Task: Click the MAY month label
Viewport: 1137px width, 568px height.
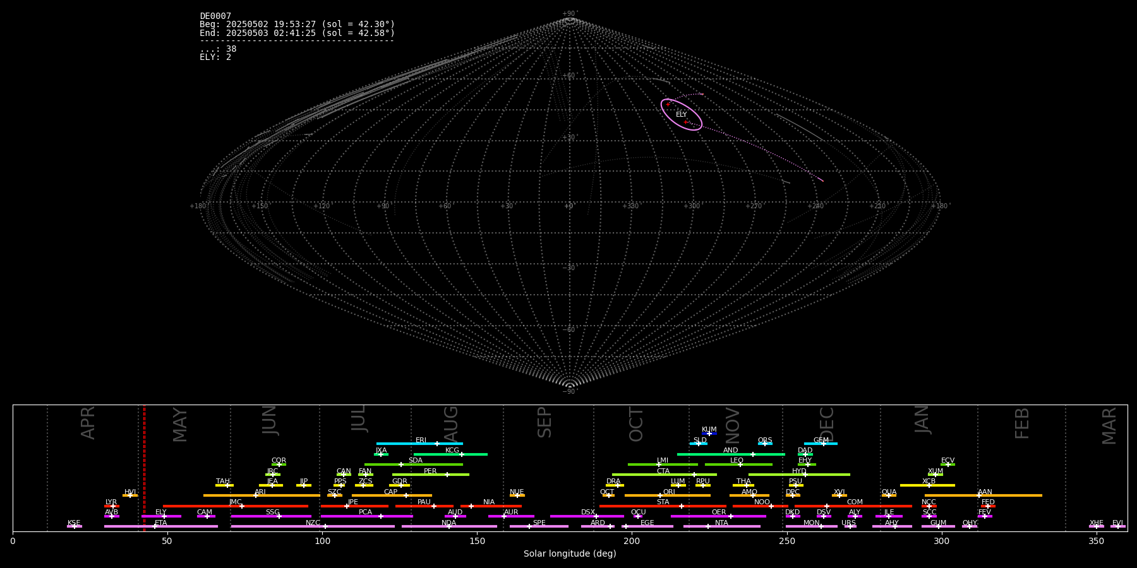Action: (179, 425)
